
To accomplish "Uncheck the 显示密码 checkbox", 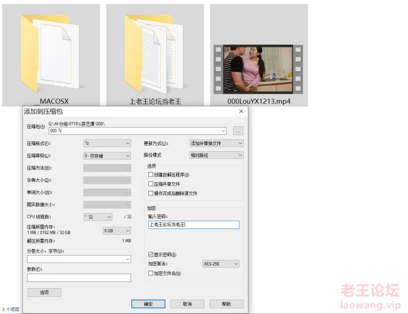I will click(x=150, y=254).
